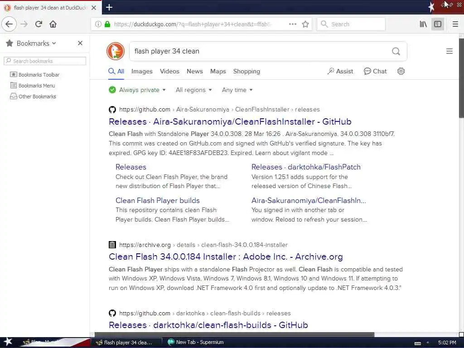Open the Firefox hamburger menu
The image size is (464, 348).
[x=455, y=24]
